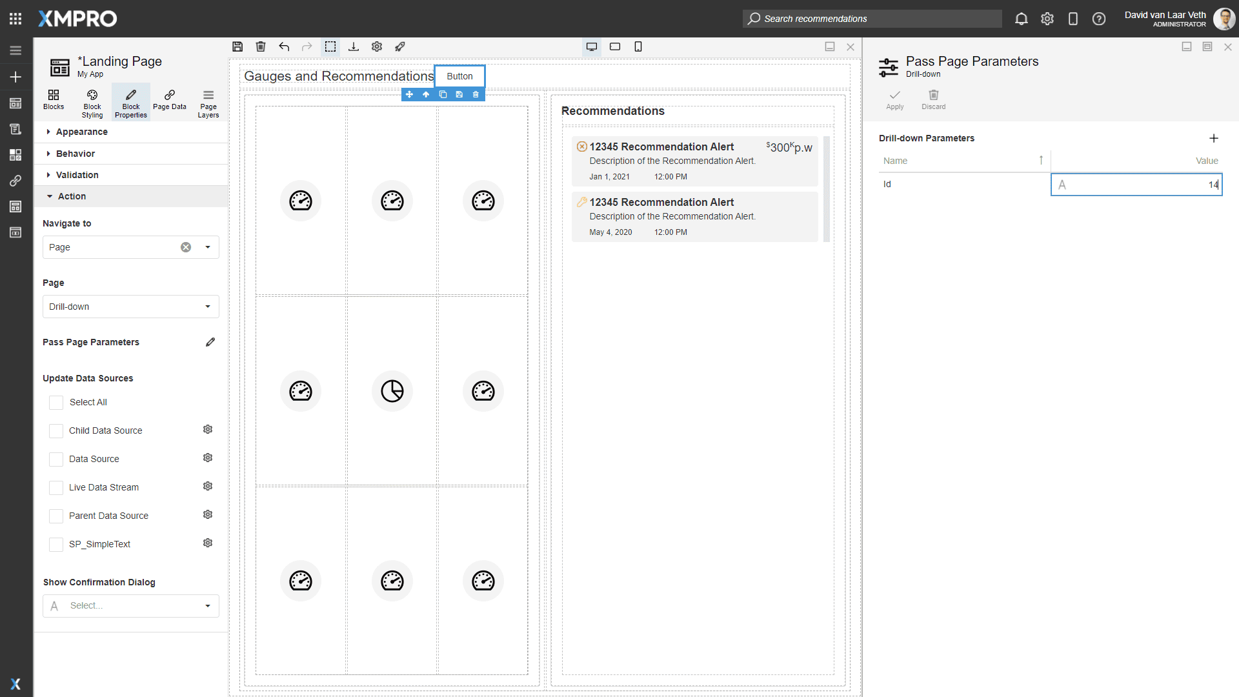Image resolution: width=1239 pixels, height=697 pixels.
Task: Switch to the Page Layers tab
Action: [x=208, y=101]
